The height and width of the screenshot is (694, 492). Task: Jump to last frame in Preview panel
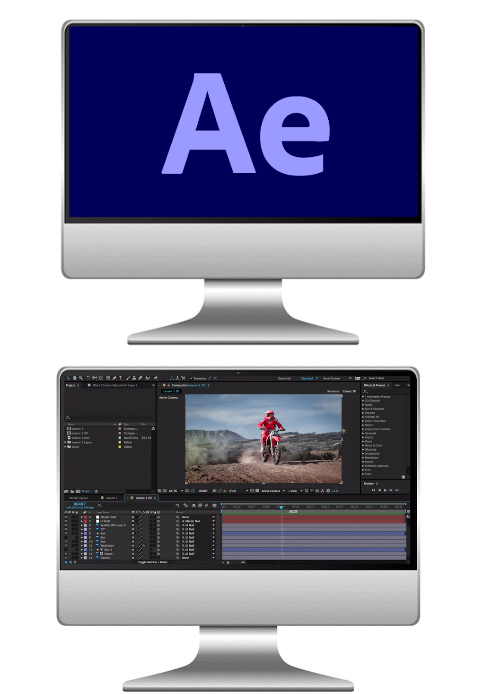[397, 490]
